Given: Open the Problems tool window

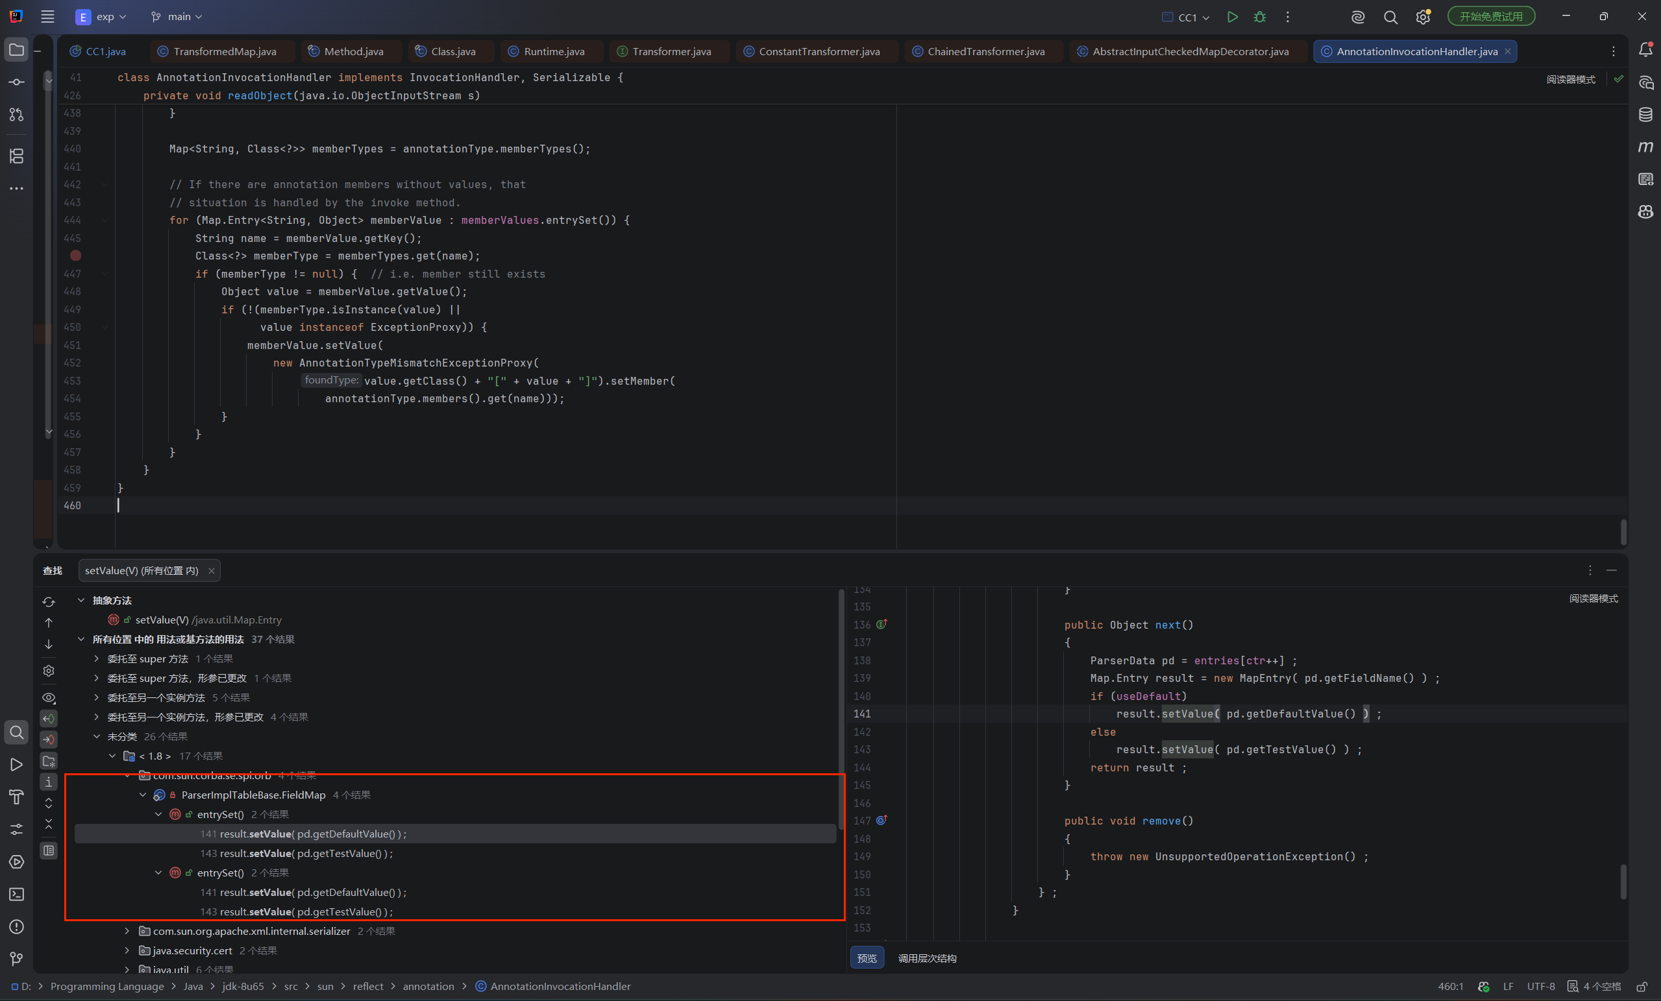Looking at the screenshot, I should pyautogui.click(x=16, y=927).
